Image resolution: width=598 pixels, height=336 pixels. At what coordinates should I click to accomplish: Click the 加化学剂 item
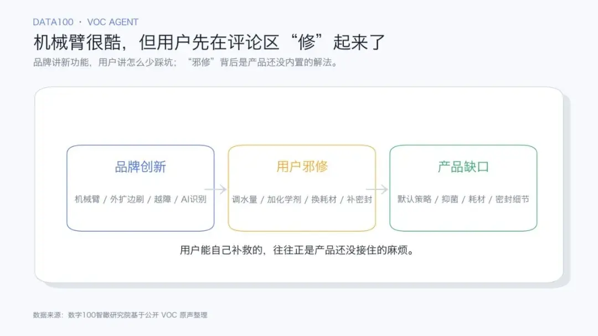point(284,200)
